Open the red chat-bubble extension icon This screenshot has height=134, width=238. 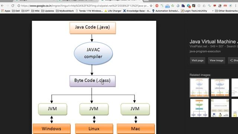click(x=215, y=6)
